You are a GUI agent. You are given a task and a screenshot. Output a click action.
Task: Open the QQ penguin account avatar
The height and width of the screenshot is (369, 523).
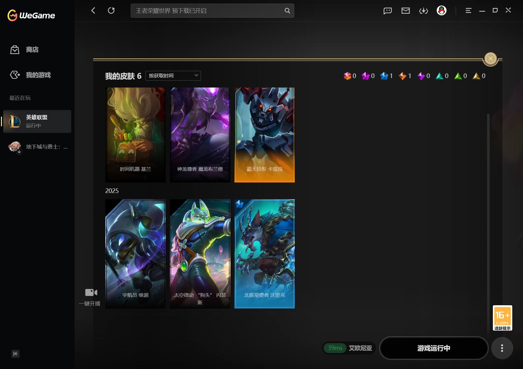tap(441, 11)
